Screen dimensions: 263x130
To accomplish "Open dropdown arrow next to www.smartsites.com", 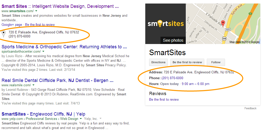I will click(x=36, y=11).
